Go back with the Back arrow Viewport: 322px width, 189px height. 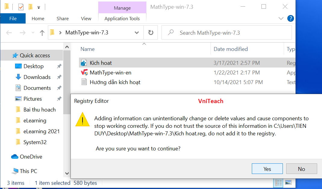coord(9,33)
